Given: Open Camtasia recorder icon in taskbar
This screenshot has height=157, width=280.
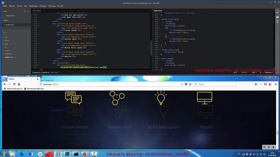Looking at the screenshot, I should click(x=94, y=154).
